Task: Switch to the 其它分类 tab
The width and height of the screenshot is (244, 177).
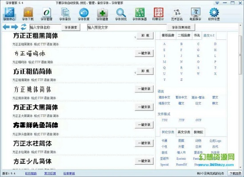Action: coord(168,132)
